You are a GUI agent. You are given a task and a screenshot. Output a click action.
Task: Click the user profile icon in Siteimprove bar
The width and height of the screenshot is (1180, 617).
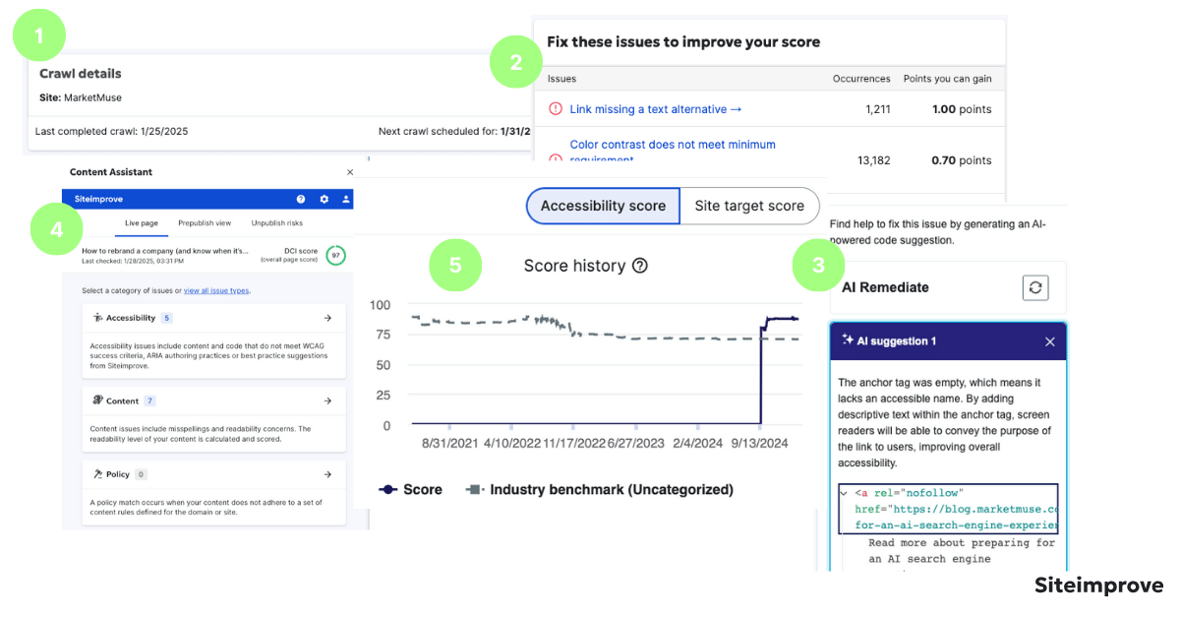(x=346, y=199)
